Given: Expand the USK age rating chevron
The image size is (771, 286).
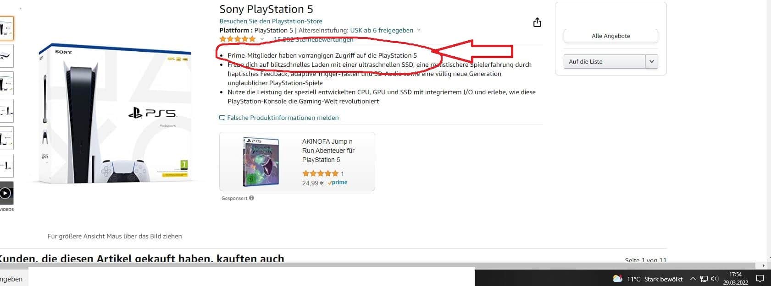Looking at the screenshot, I should tap(418, 30).
